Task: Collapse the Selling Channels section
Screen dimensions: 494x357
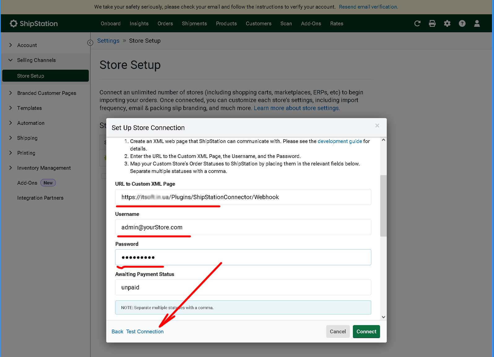Action: point(11,60)
